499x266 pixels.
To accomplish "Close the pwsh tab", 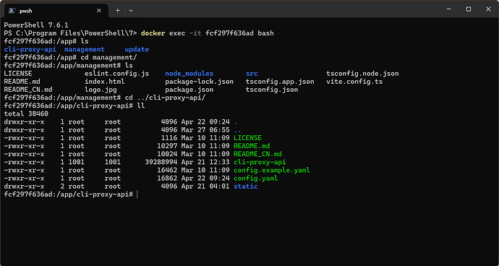I will (x=99, y=11).
